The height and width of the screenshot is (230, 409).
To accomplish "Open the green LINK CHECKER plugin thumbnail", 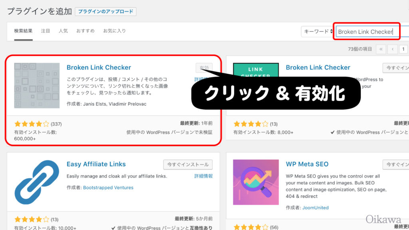I will pos(256,70).
